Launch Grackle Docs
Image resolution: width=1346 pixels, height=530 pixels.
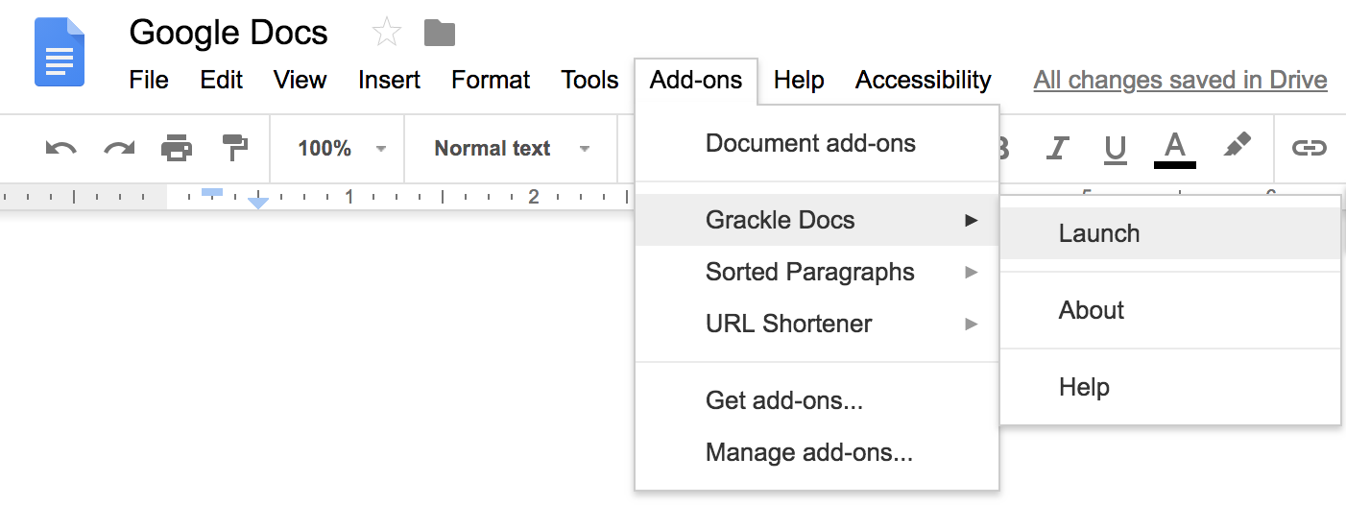click(x=1170, y=233)
